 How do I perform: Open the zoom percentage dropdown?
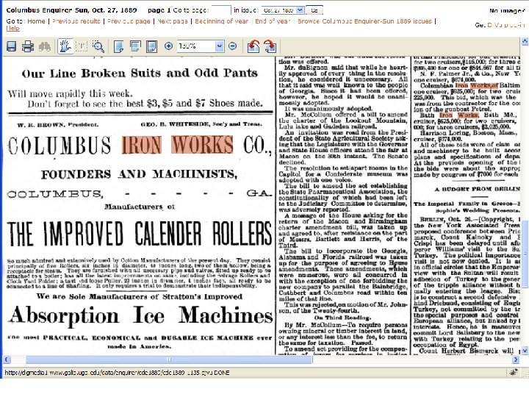pyautogui.click(x=219, y=46)
